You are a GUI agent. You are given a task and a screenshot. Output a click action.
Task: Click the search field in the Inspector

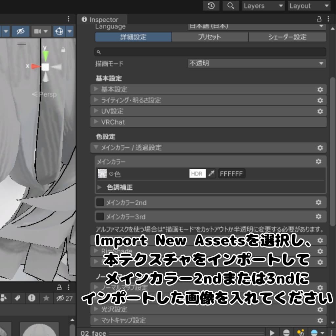pos(210,52)
